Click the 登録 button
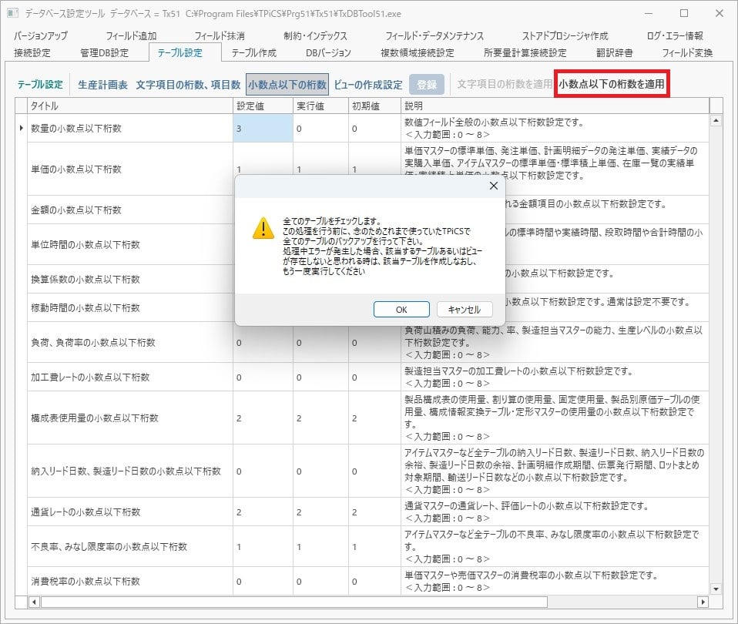 click(x=427, y=85)
